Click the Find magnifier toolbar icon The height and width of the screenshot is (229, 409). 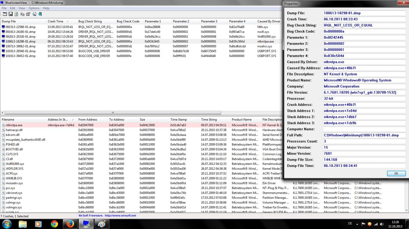[34, 14]
